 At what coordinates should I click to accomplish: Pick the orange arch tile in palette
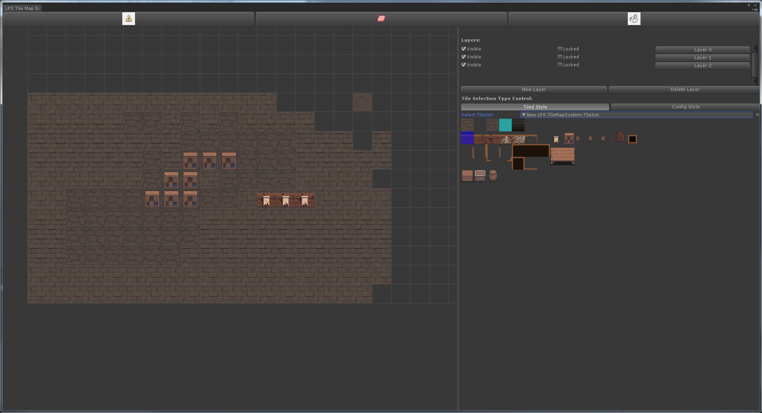click(531, 139)
